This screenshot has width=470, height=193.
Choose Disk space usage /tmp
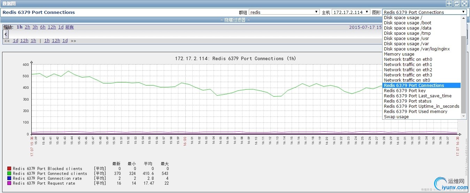(422, 33)
